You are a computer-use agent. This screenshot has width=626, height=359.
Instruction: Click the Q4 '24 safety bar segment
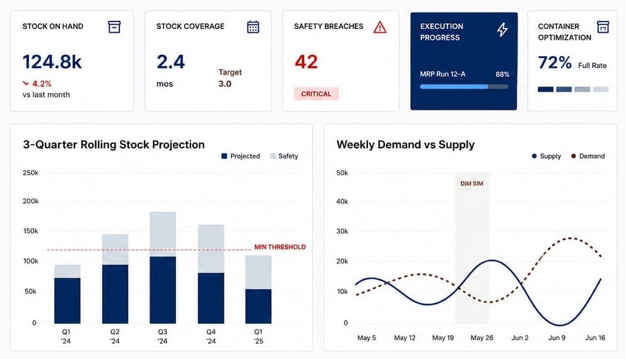pos(211,249)
